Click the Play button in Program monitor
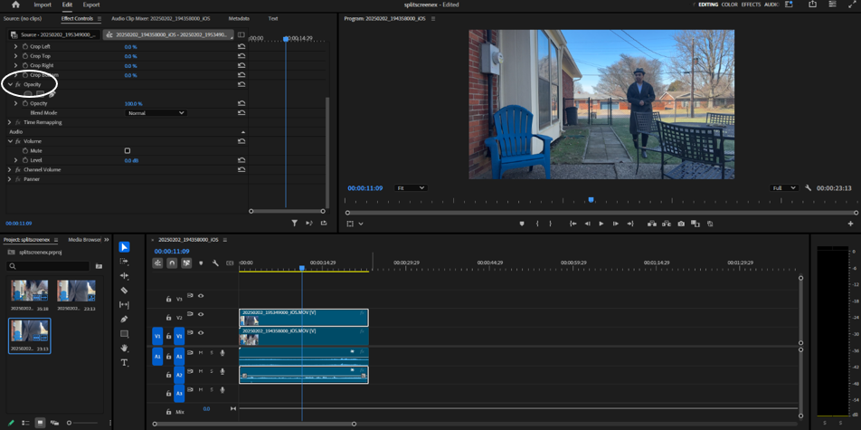Viewport: 861px width, 430px height. click(601, 224)
